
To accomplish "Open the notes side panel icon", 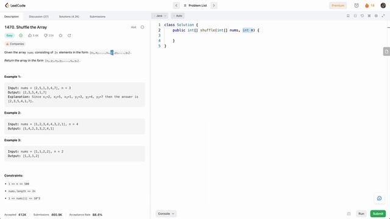I will (386, 51).
